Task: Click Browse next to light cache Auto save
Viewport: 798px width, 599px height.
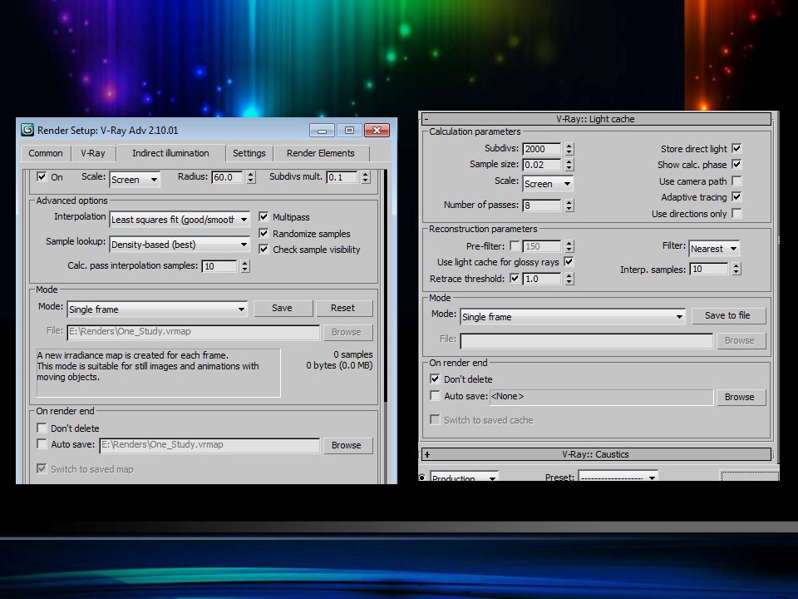Action: click(740, 398)
